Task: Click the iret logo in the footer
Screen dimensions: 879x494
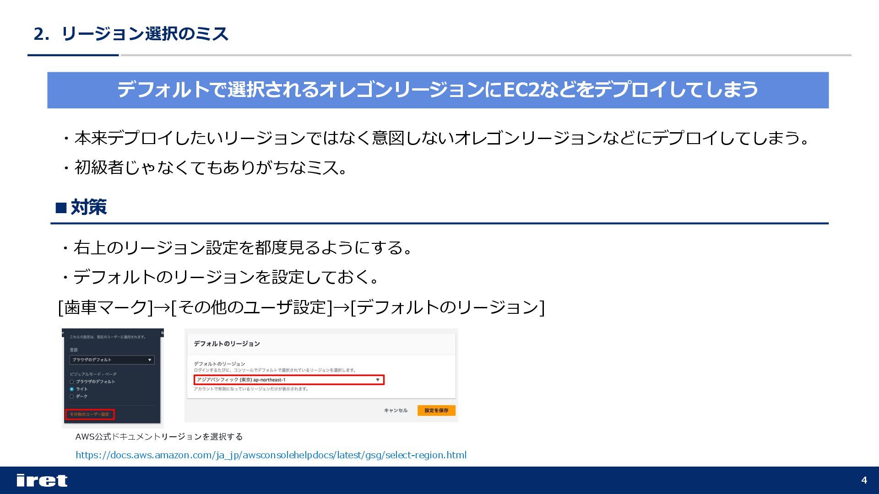Action: [42, 480]
